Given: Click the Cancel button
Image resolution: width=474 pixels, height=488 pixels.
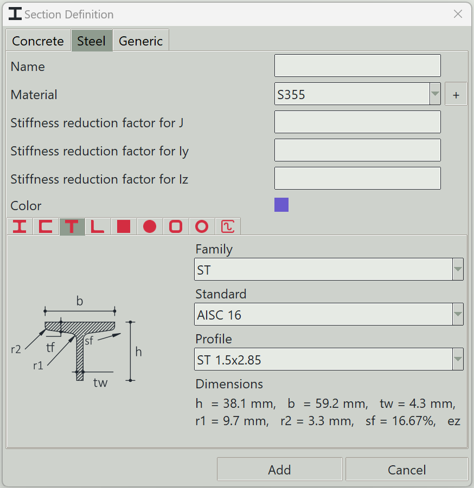Looking at the screenshot, I should 407,469.
